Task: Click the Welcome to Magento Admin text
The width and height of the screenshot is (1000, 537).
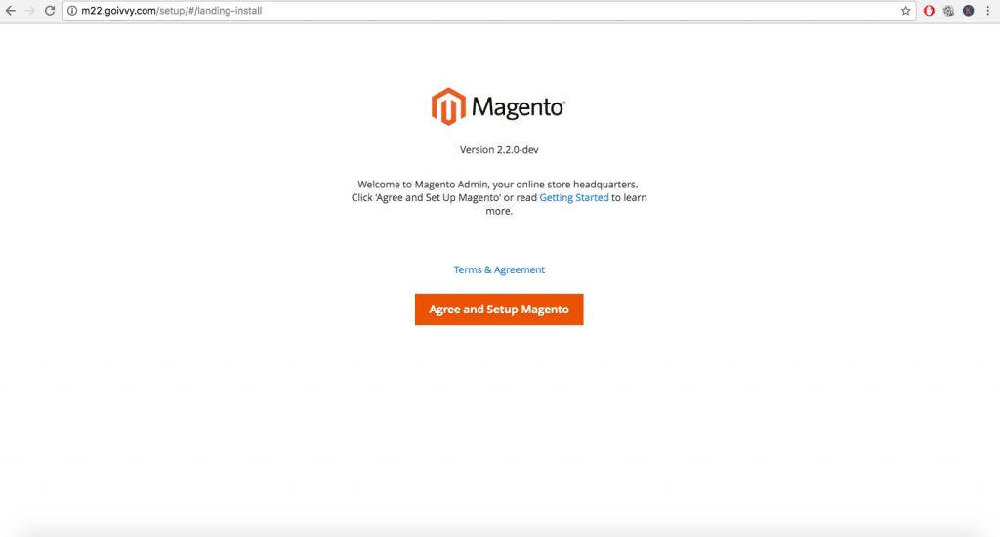Action: point(498,184)
